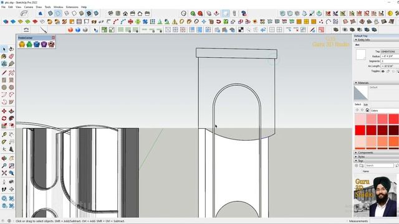Screen dimensions: 399x224
Task: Enable the Wireframe face style
Action: (x=67, y=14)
